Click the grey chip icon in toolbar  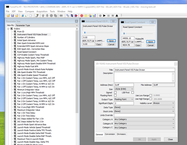click(x=61, y=16)
